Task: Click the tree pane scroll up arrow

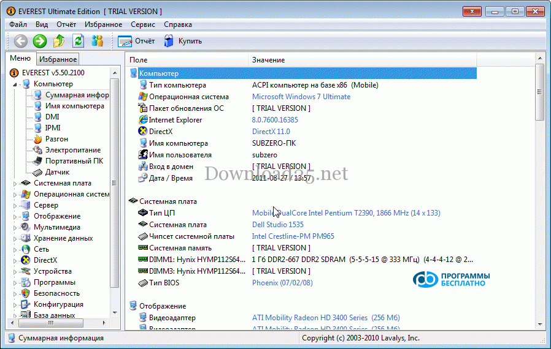Action: (x=115, y=73)
